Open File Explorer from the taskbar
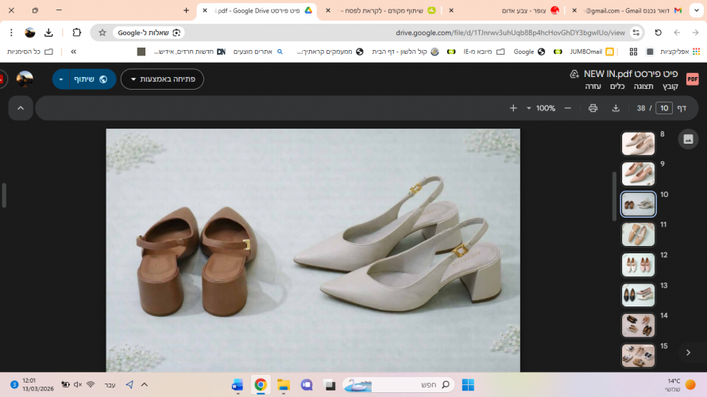 click(x=283, y=385)
